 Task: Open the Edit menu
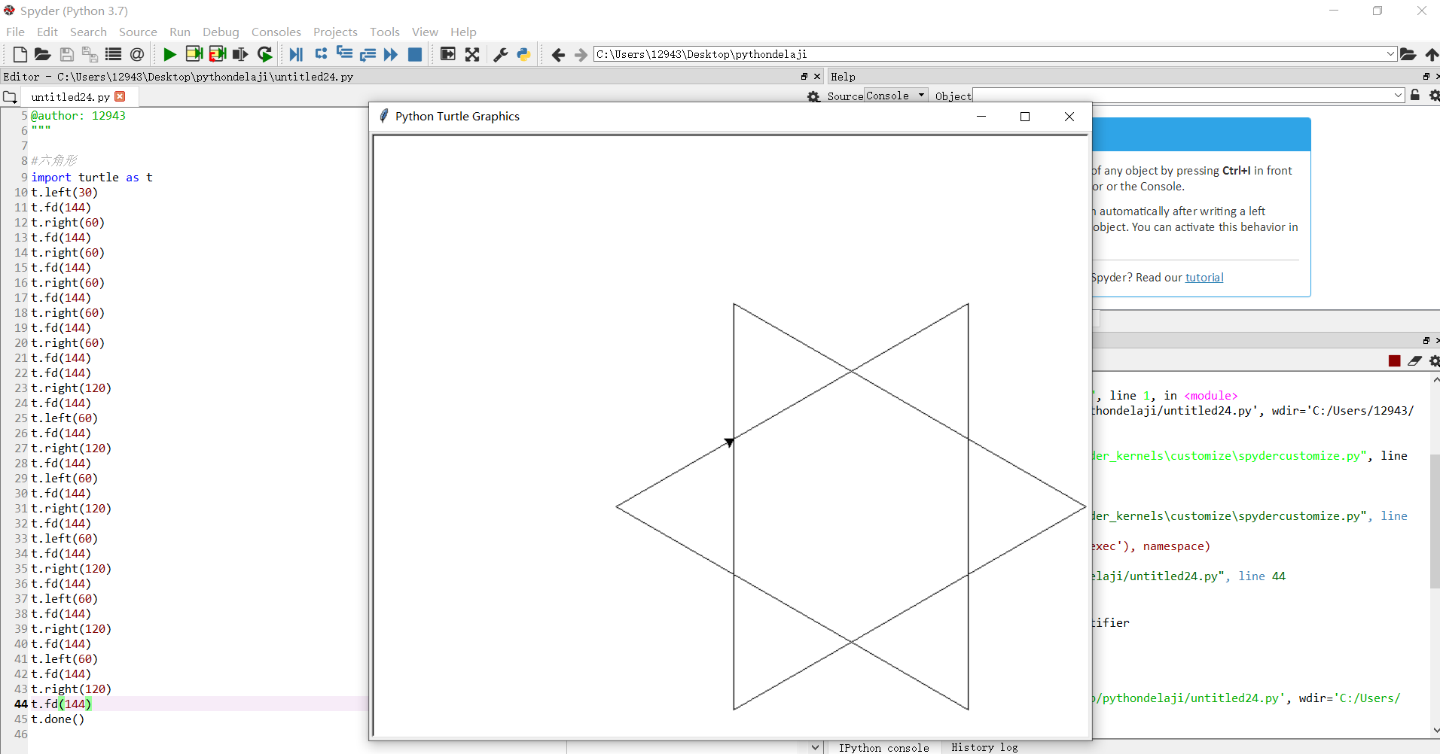(x=47, y=32)
